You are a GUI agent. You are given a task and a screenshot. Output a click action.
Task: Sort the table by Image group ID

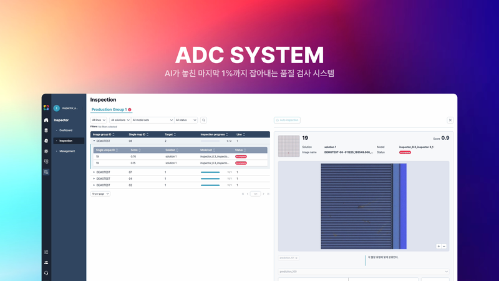pos(102,134)
